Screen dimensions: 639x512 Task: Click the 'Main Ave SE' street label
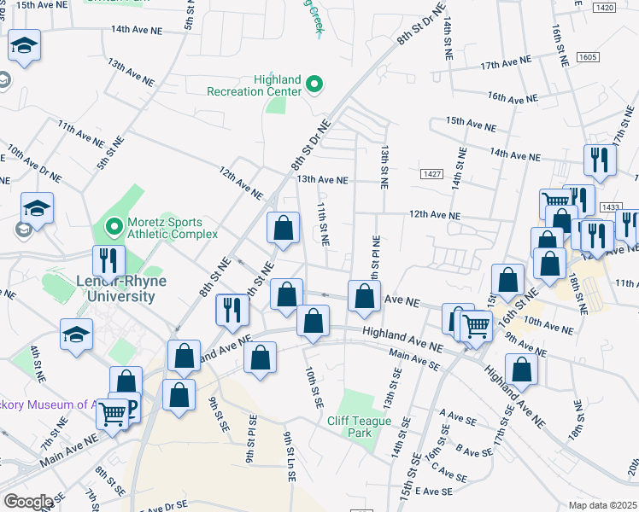(x=414, y=360)
